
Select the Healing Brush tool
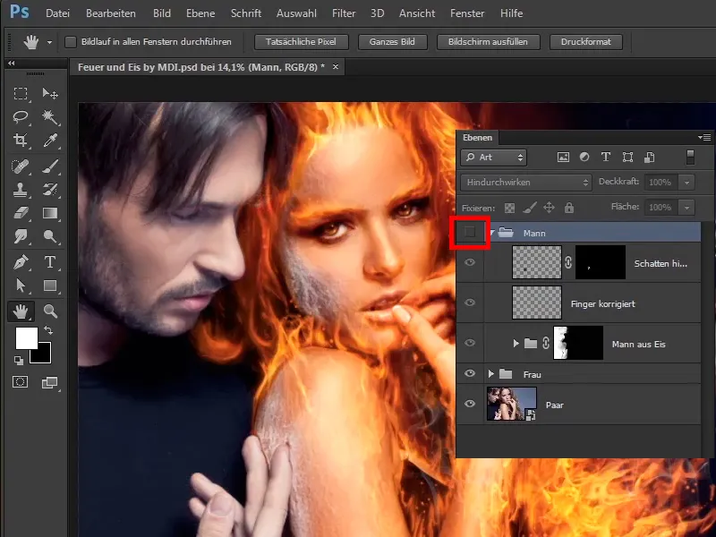point(21,166)
